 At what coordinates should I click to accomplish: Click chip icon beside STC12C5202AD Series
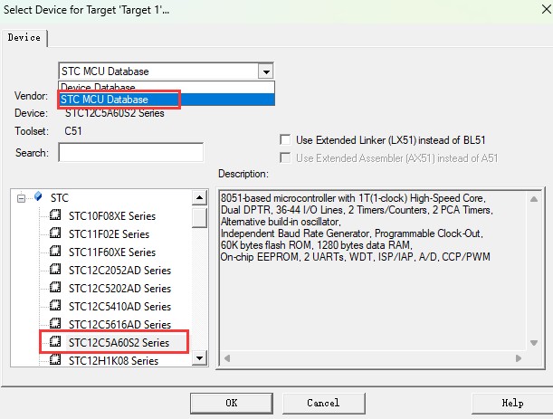(55, 287)
